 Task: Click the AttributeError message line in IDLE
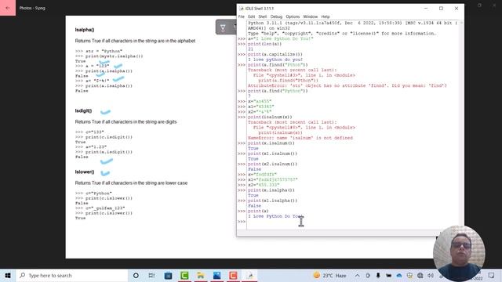347,85
